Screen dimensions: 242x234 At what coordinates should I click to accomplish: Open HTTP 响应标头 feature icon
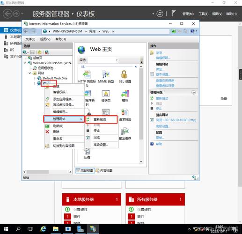[x=87, y=74]
